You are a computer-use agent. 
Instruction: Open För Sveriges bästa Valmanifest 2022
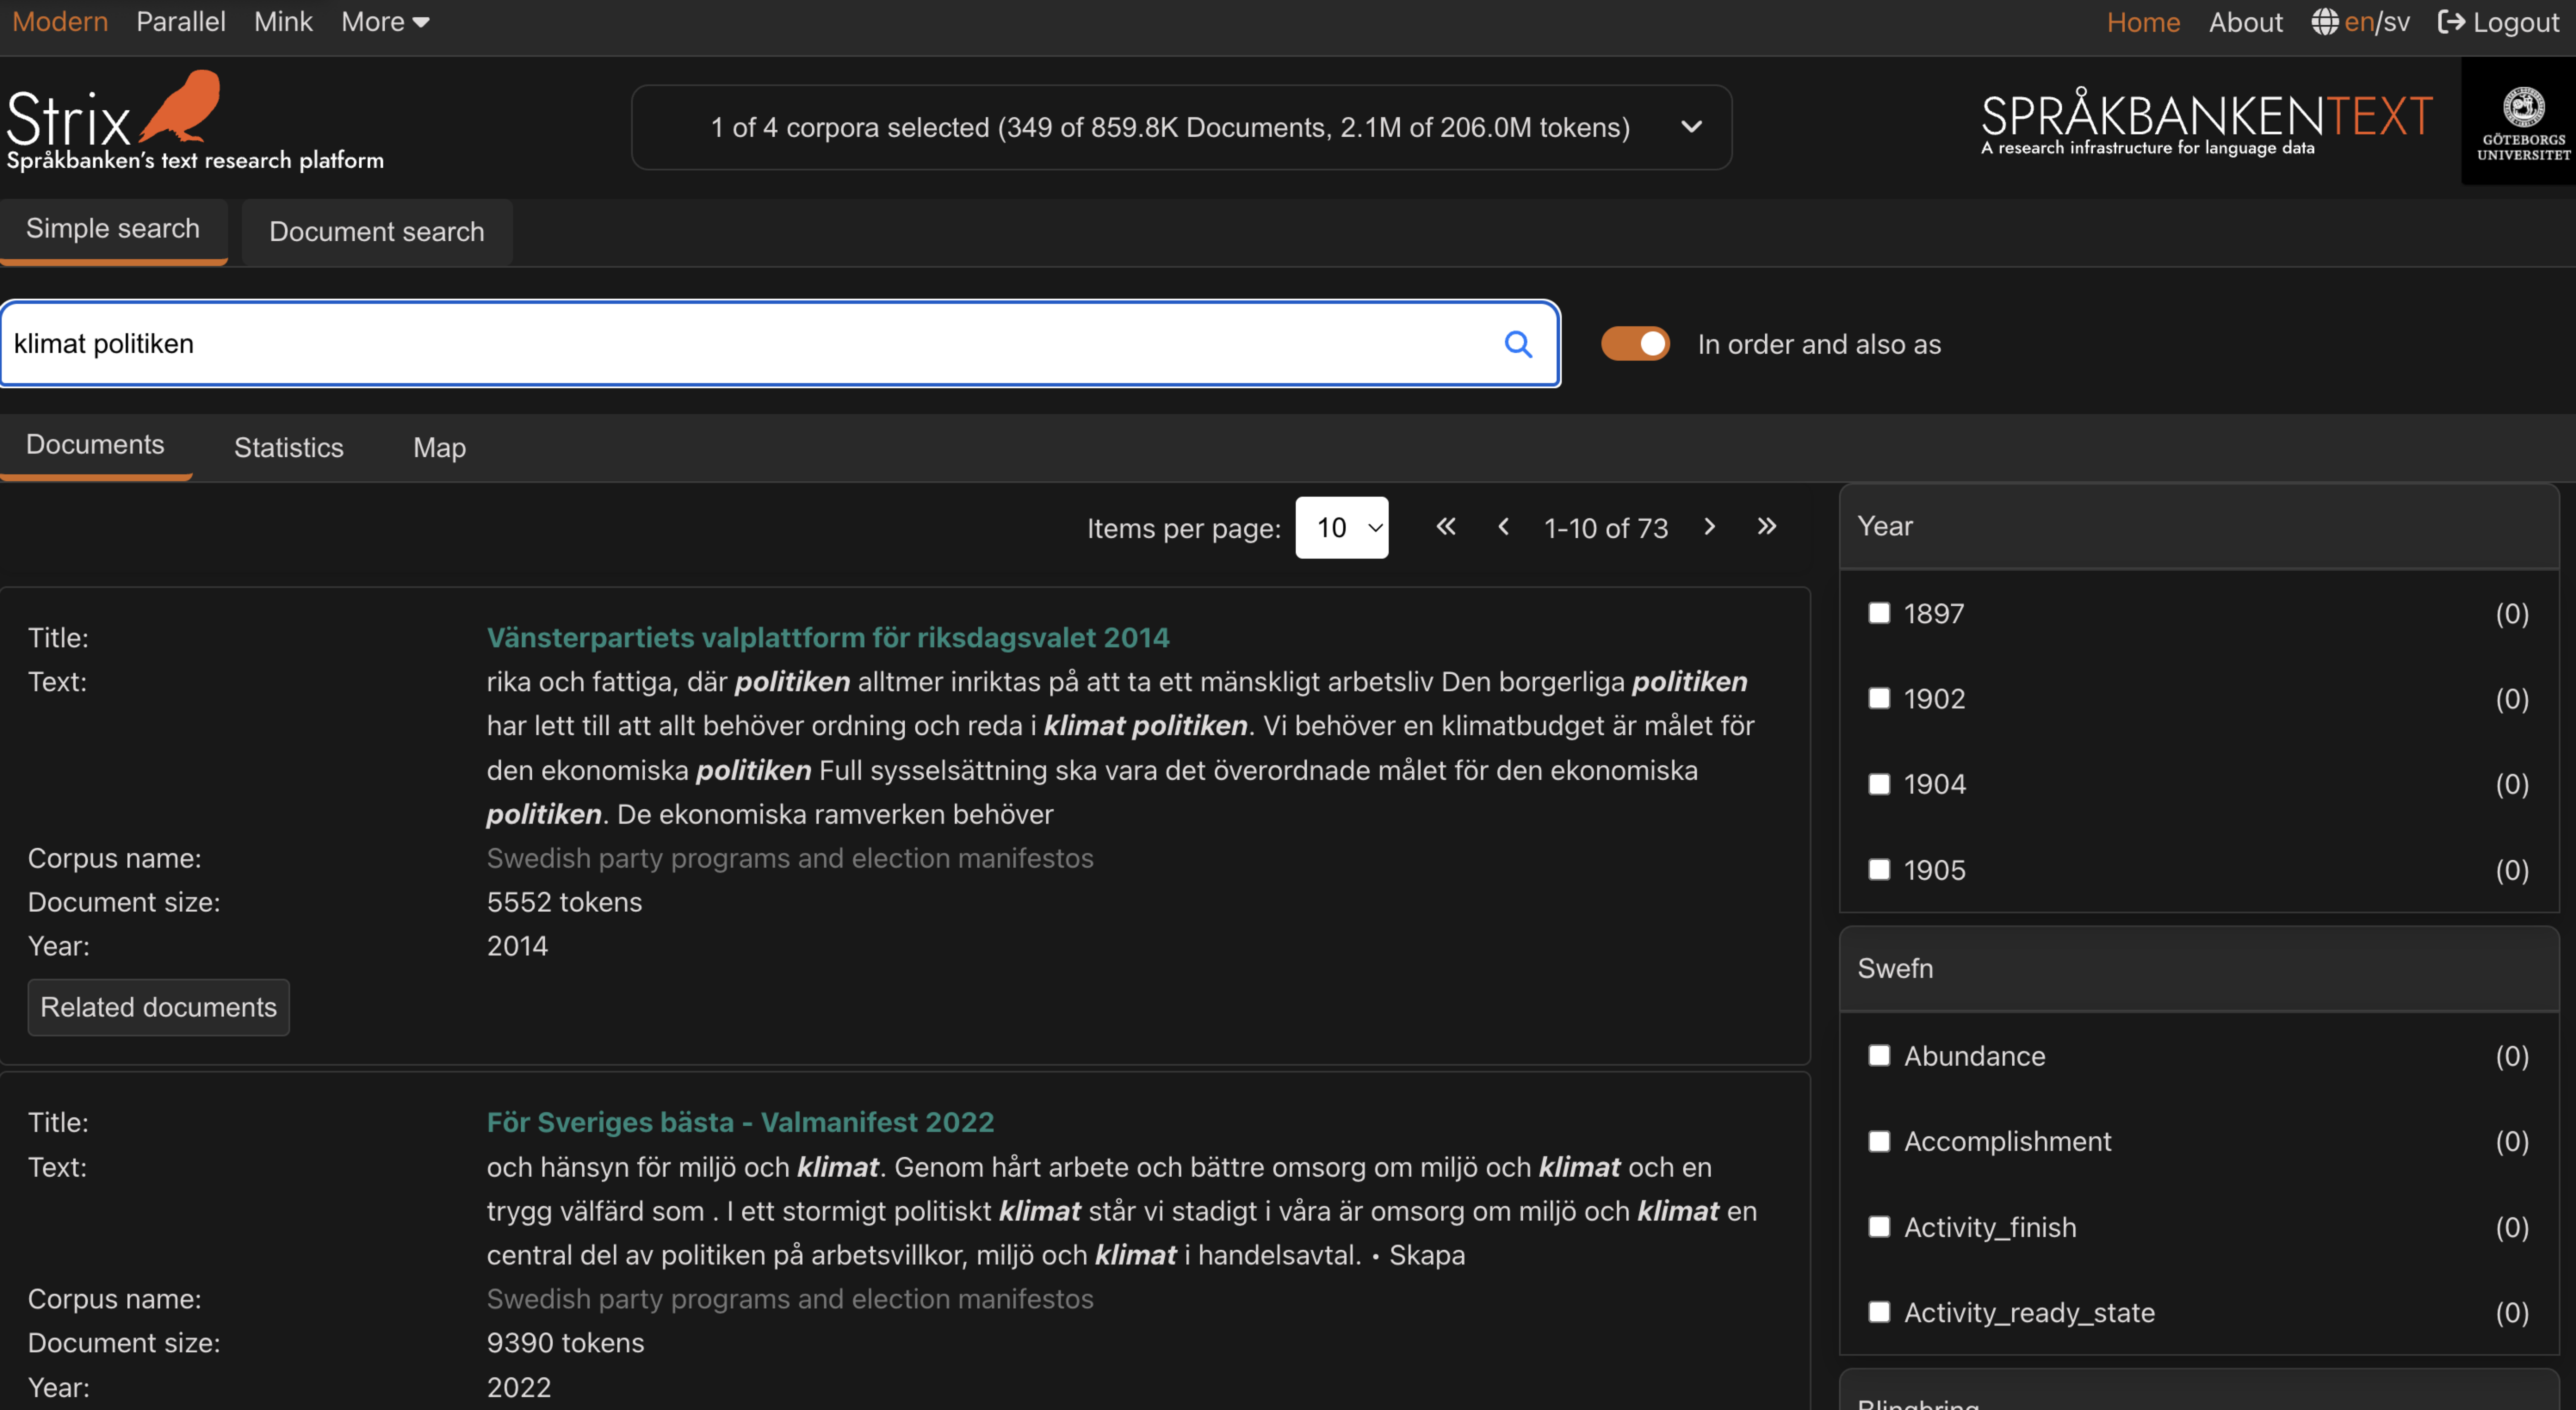740,1122
